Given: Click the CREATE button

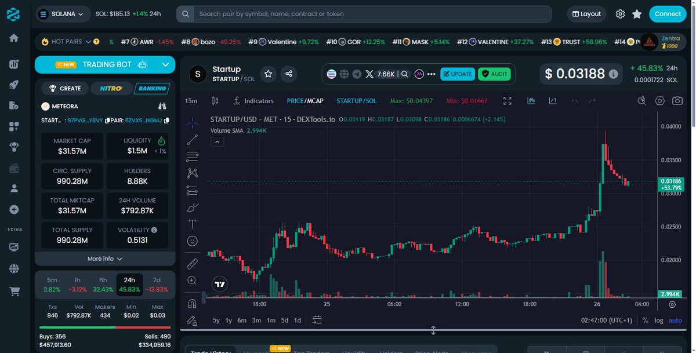Looking at the screenshot, I should pyautogui.click(x=65, y=88).
